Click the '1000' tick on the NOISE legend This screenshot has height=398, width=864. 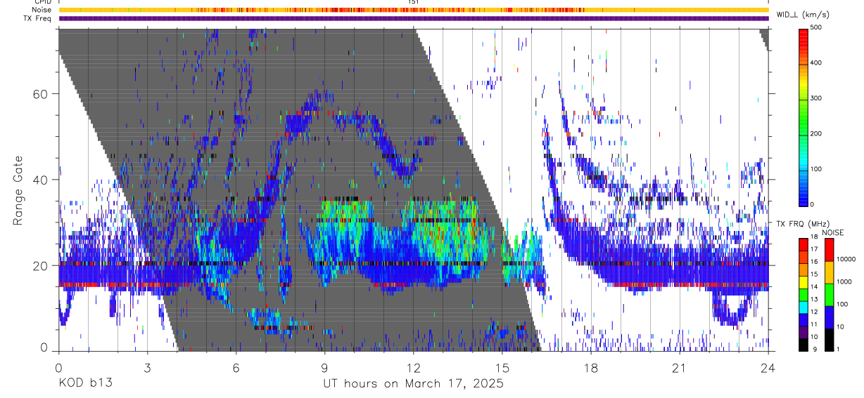844,281
